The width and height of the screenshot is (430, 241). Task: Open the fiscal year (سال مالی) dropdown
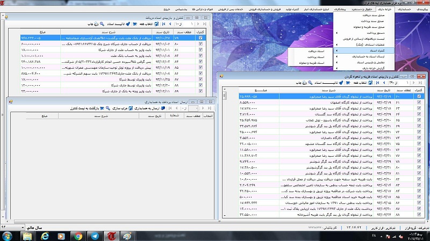[x=23, y=228]
